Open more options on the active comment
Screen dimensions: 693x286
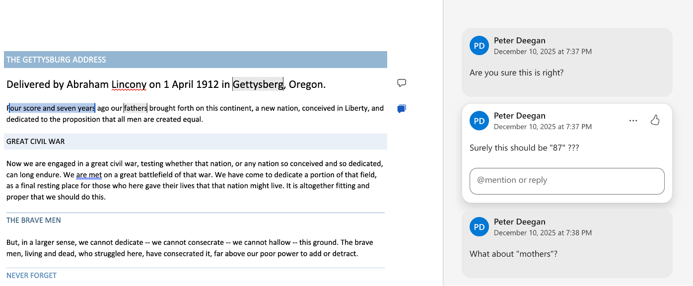tap(633, 121)
